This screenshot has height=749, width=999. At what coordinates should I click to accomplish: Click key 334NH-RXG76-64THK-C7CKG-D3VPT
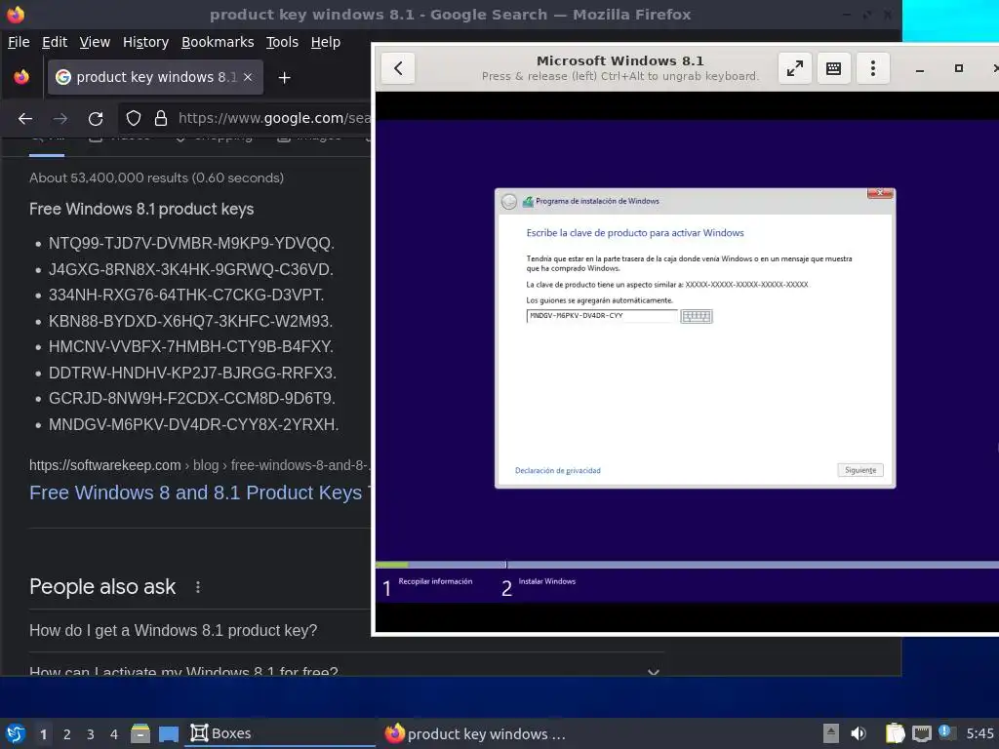(x=186, y=295)
